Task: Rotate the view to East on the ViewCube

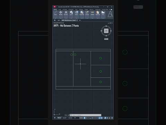Action: [x=111, y=31]
